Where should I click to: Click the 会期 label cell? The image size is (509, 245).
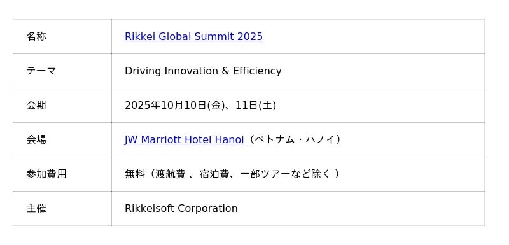tap(62, 105)
